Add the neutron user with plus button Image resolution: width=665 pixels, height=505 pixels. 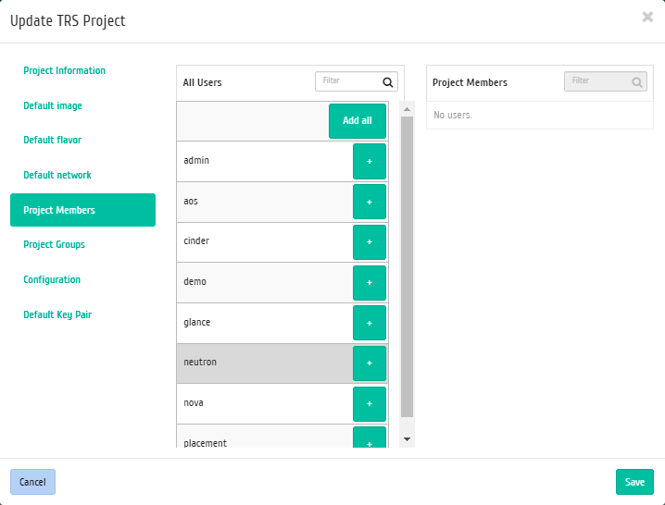(x=370, y=363)
